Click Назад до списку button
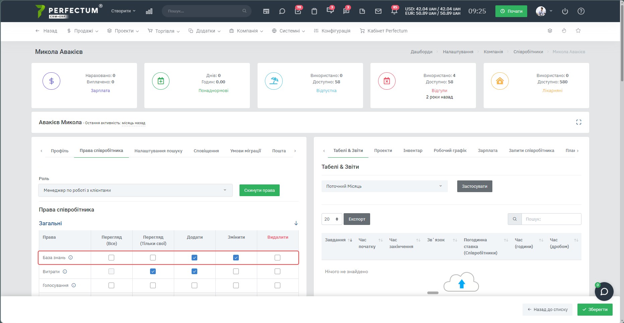This screenshot has width=624, height=323. [547, 309]
